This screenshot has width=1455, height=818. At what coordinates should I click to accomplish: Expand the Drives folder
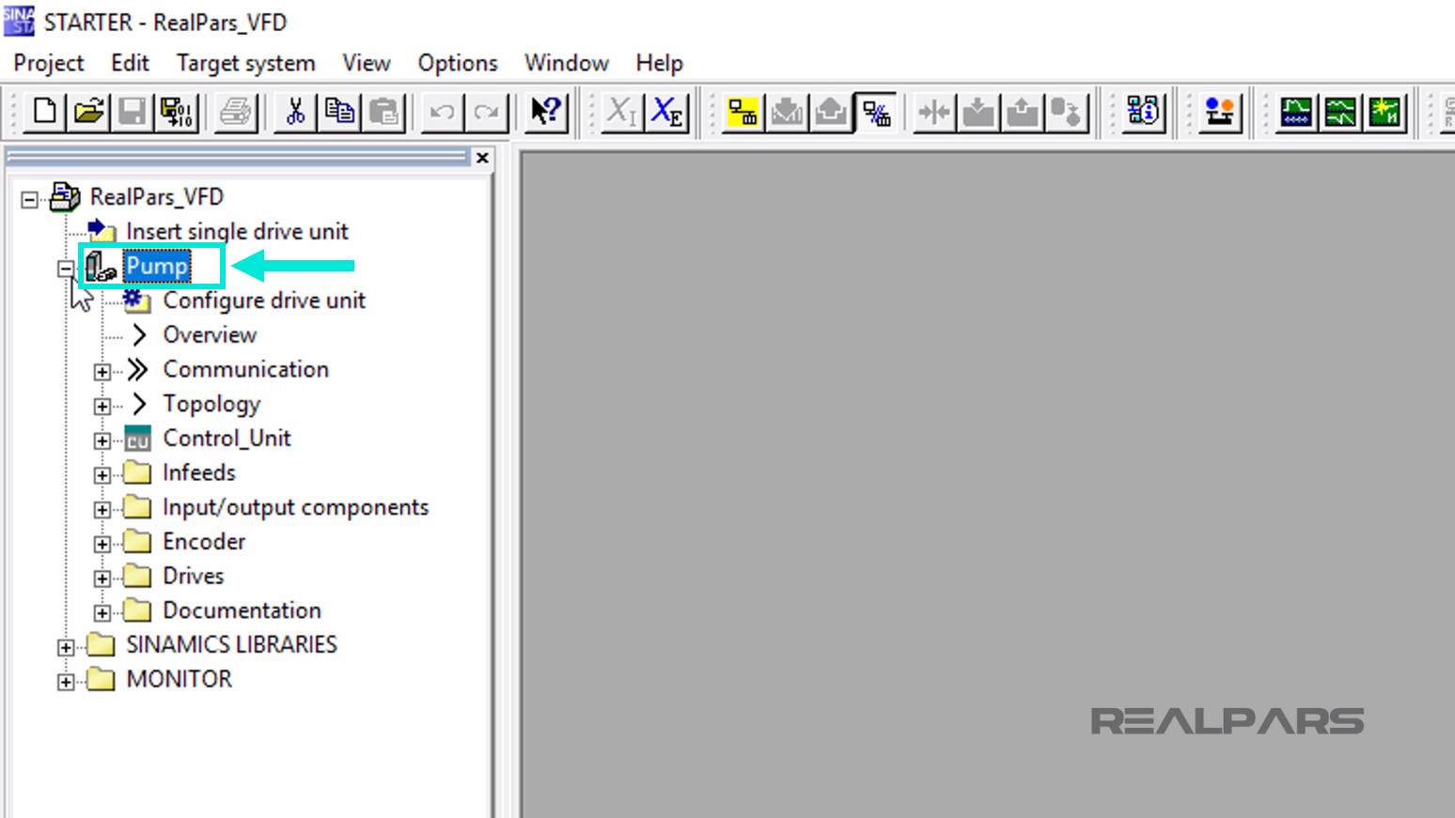point(102,579)
